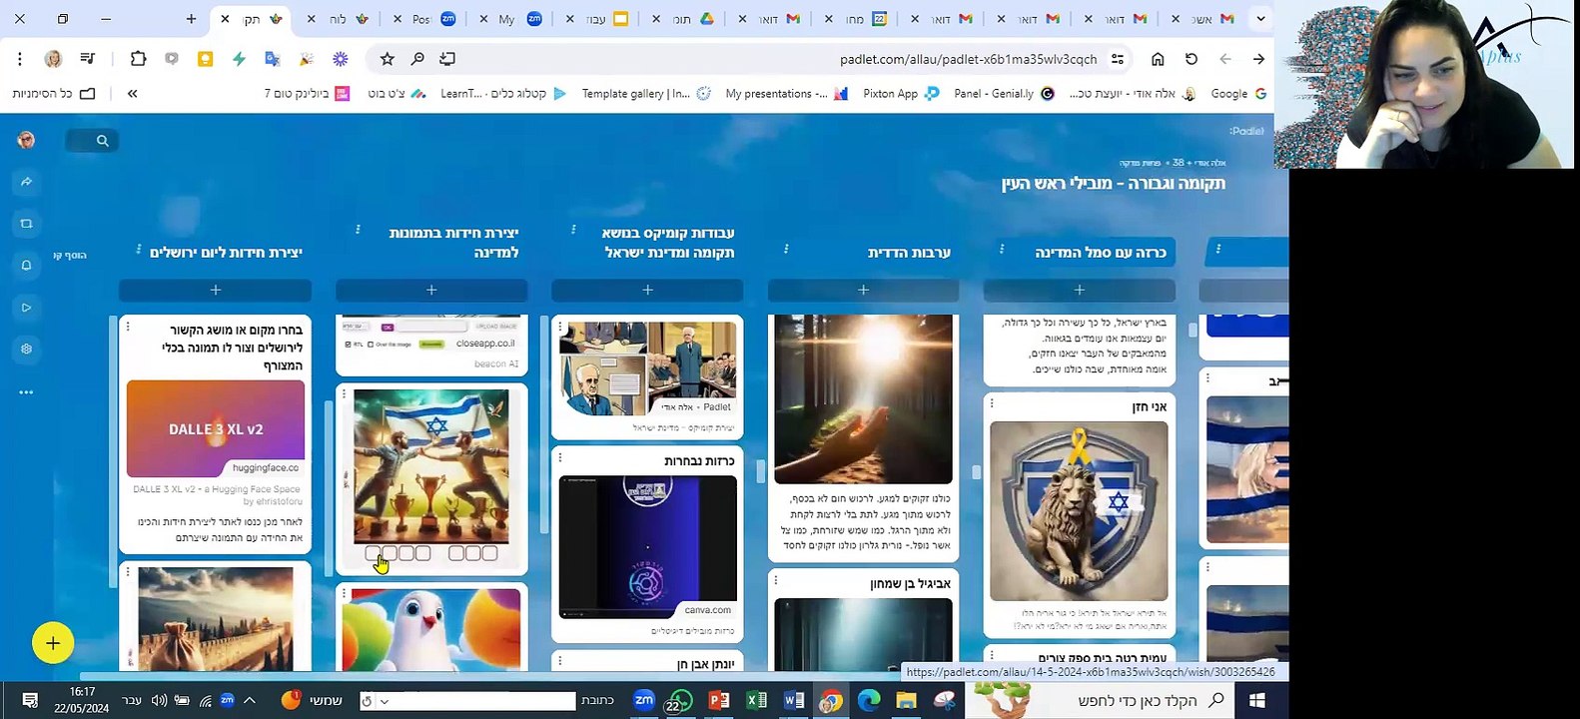Go forward with the browser arrow

[x=1258, y=59]
